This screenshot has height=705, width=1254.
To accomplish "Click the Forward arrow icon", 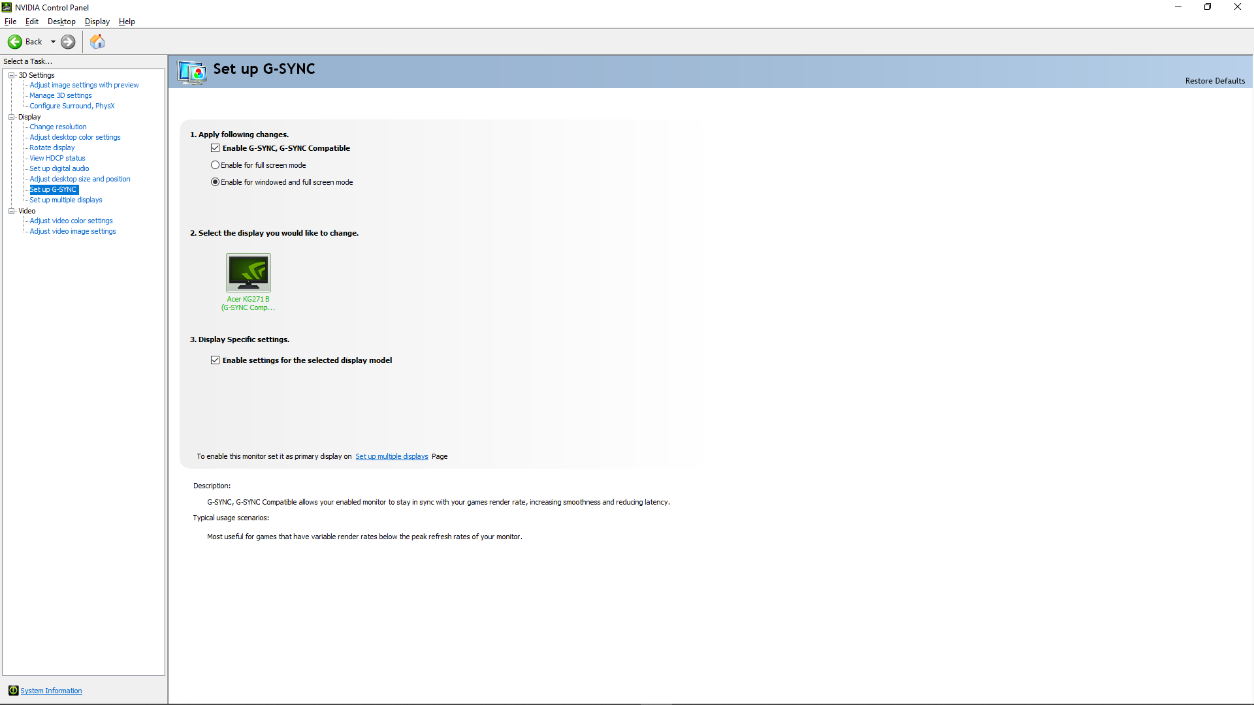I will point(68,42).
